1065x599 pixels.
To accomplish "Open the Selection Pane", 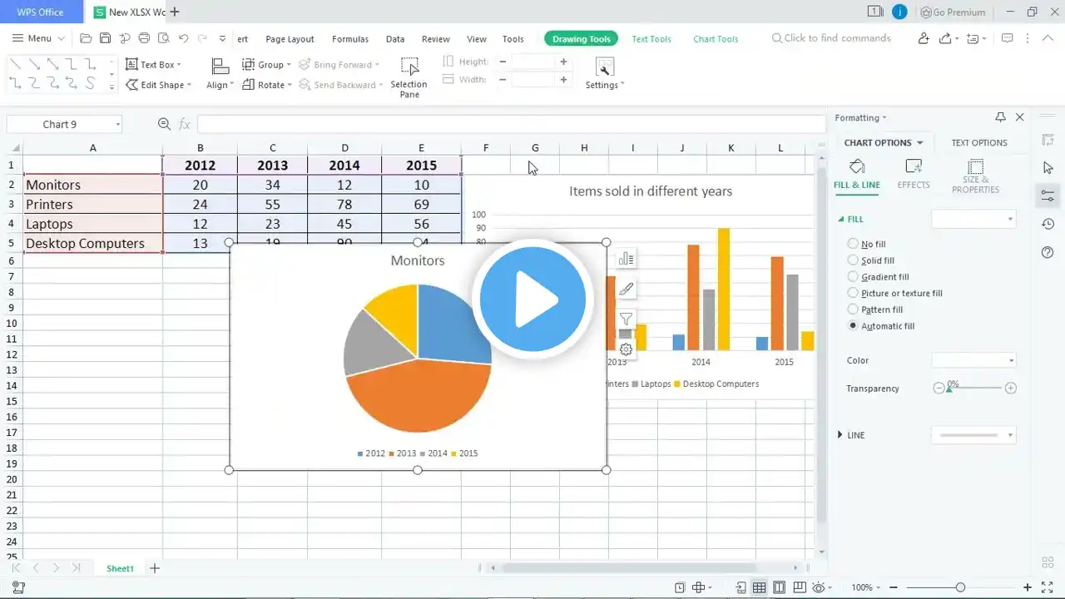I will (x=409, y=78).
